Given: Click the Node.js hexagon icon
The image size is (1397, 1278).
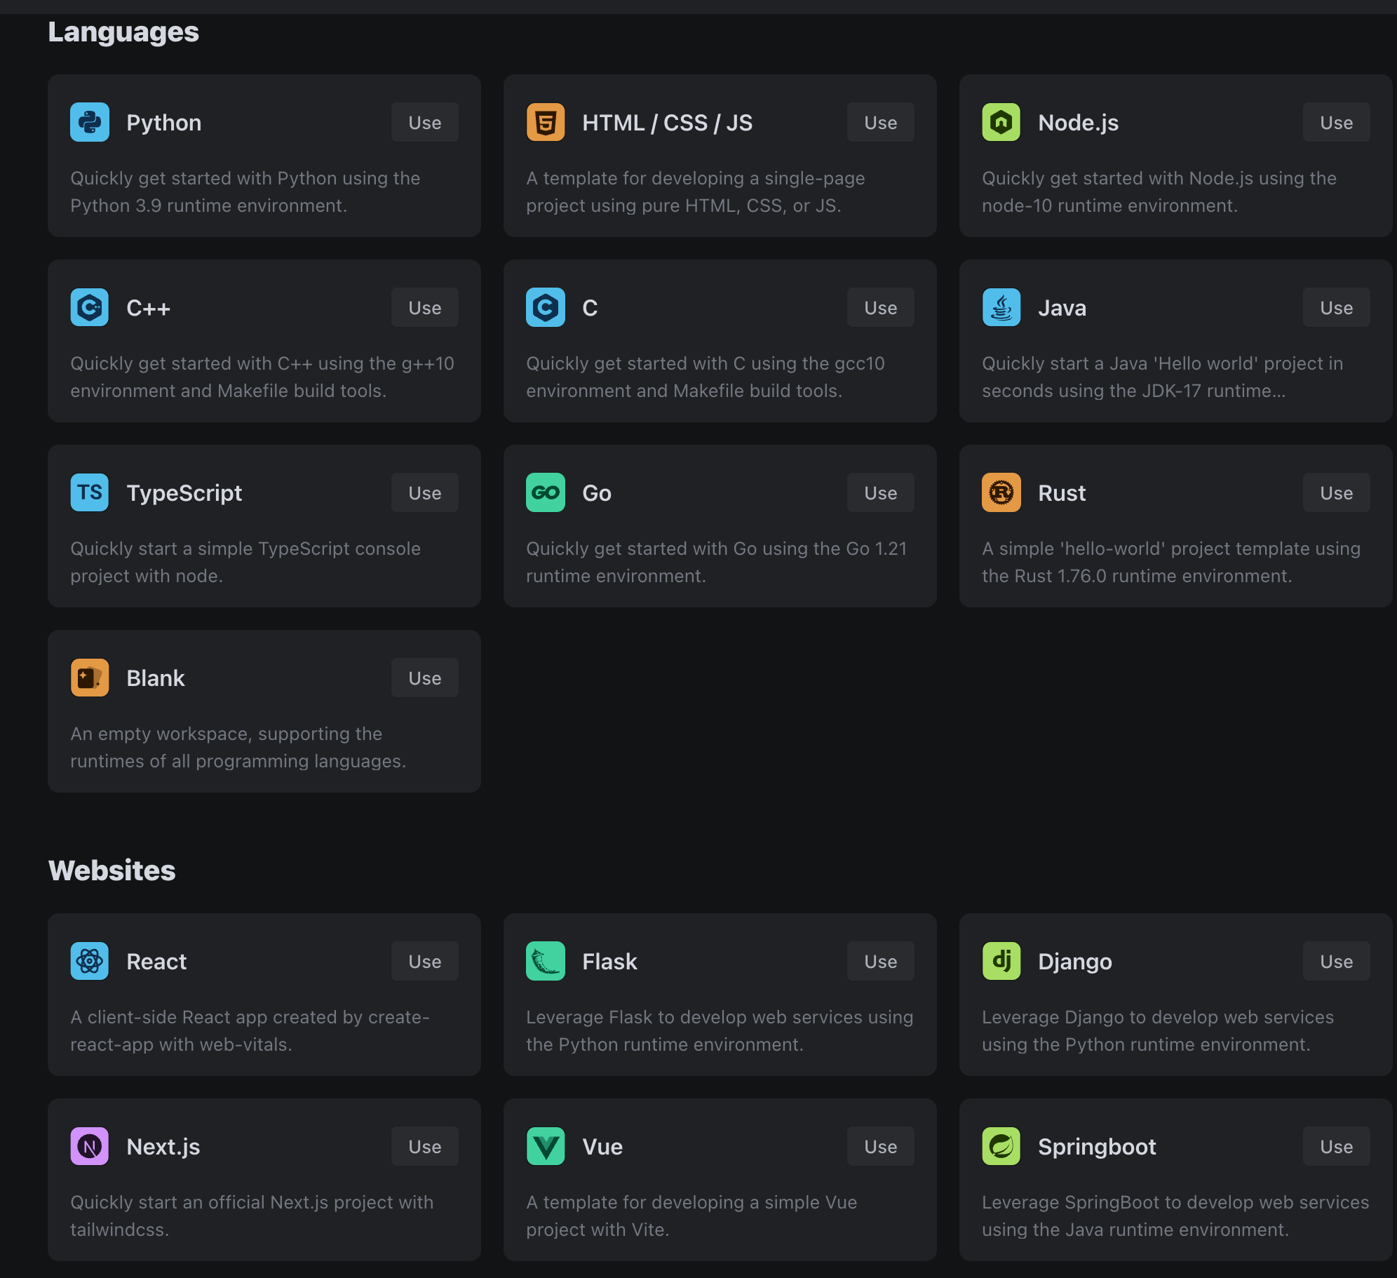Looking at the screenshot, I should tap(1001, 122).
